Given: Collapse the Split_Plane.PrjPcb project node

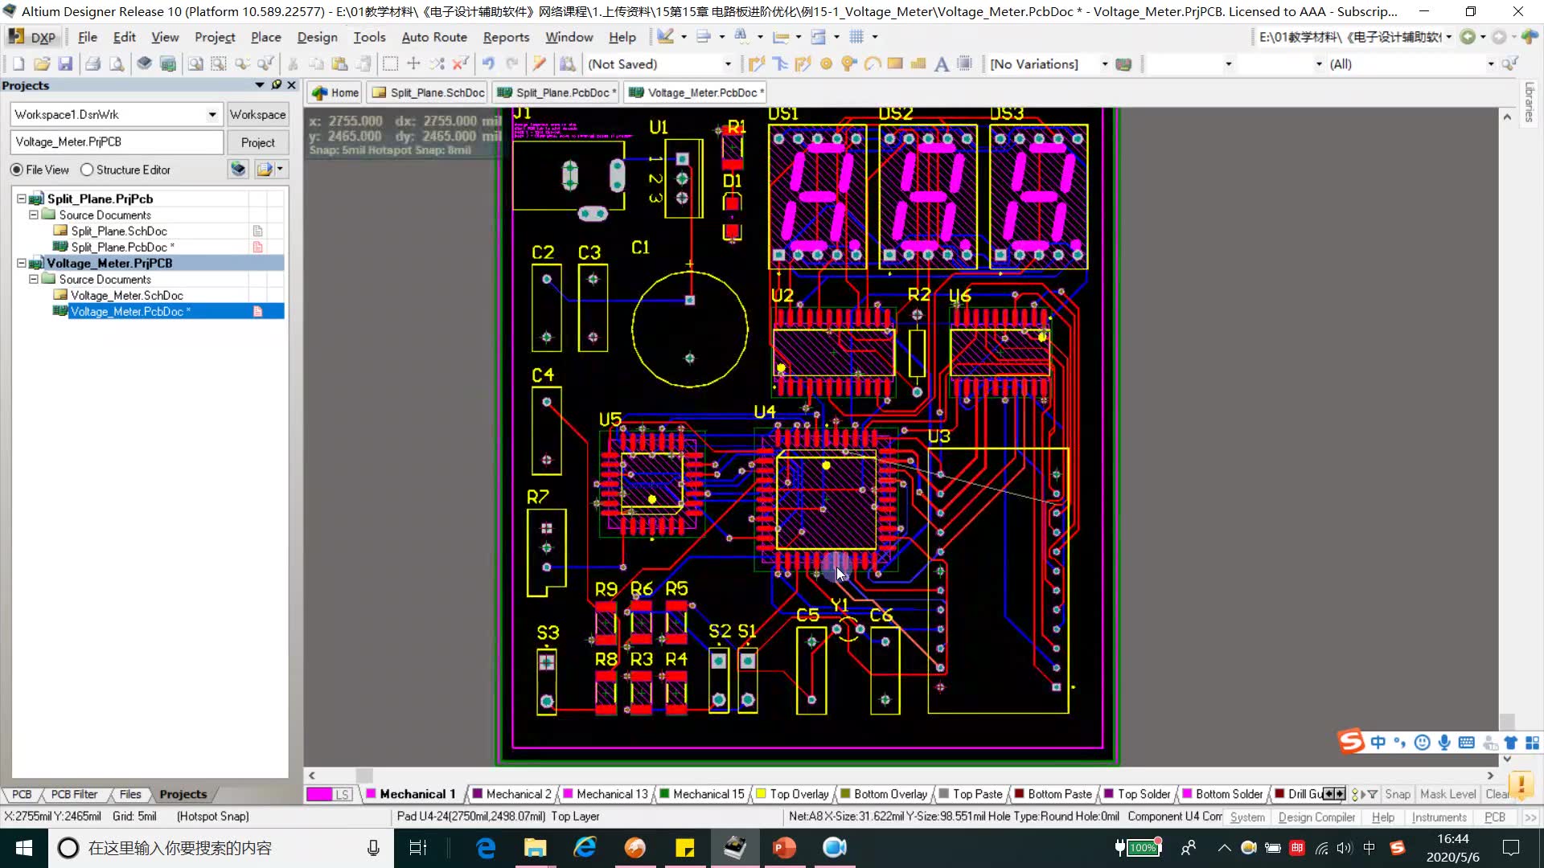Looking at the screenshot, I should 21,199.
